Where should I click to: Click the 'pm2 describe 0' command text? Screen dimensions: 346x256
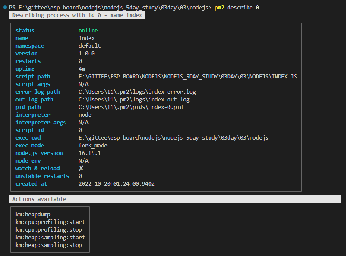pos(237,8)
